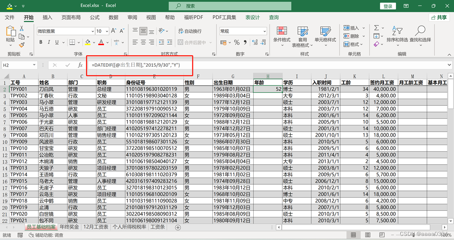Click the Name Box showing H2
This screenshot has width=454, height=240.
(17, 65)
